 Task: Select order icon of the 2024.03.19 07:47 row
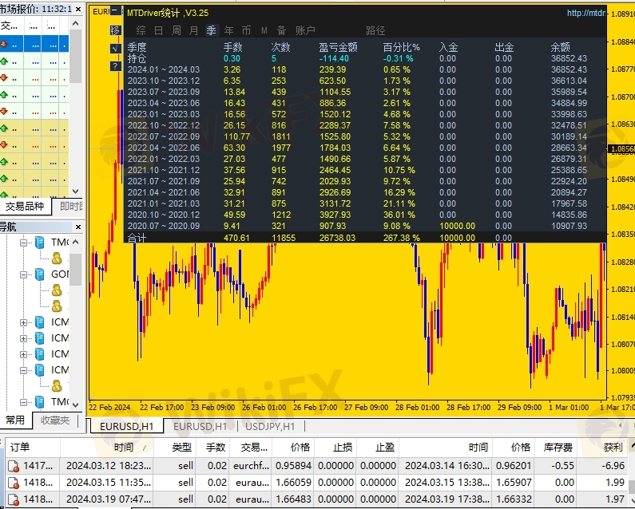click(x=14, y=499)
